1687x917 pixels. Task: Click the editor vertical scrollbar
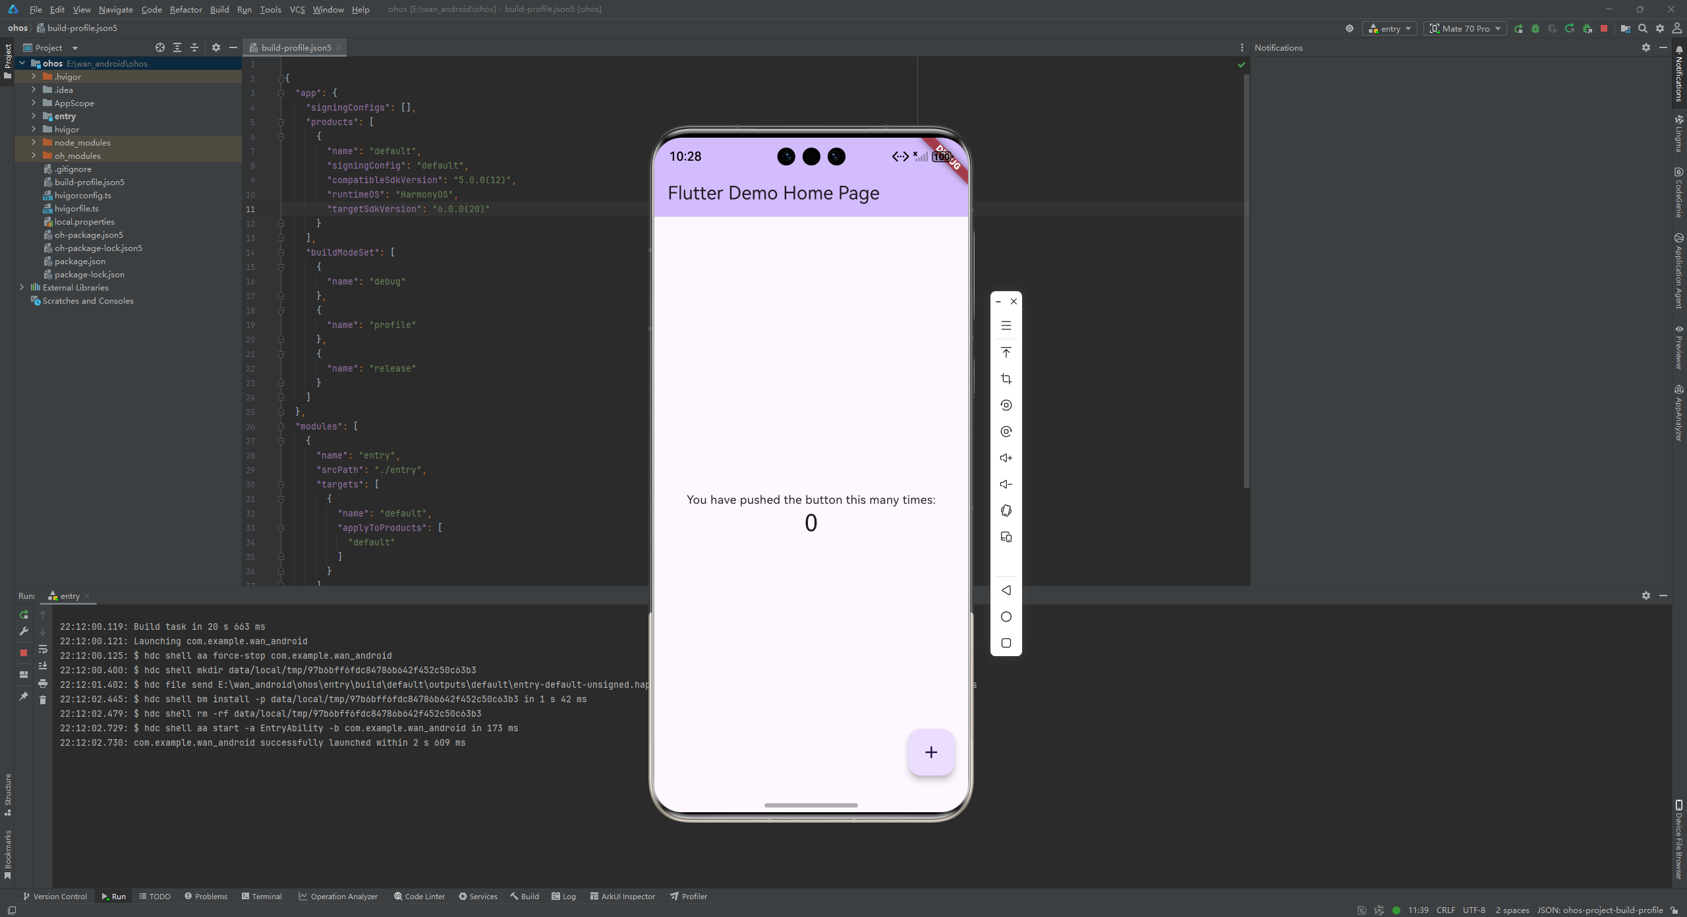point(1246,277)
